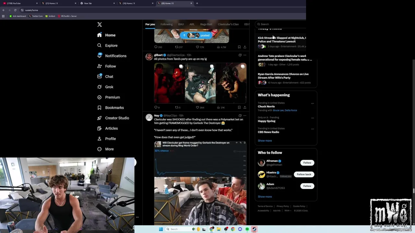Open the Notifications page
Viewport: 415px width, 233px height.
[112, 56]
